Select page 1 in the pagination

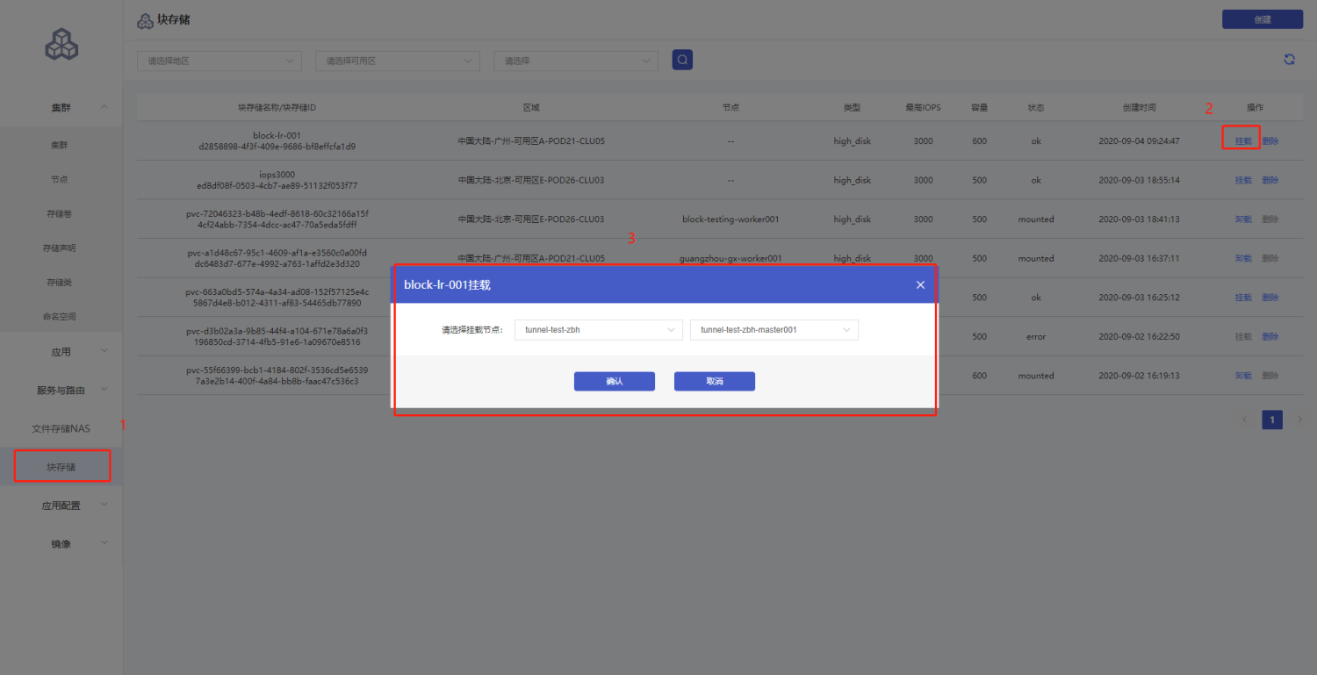pyautogui.click(x=1272, y=420)
